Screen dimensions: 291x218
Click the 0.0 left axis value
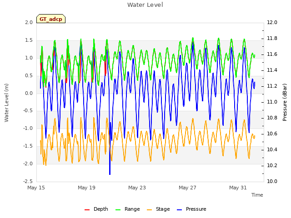[x=29, y=93]
